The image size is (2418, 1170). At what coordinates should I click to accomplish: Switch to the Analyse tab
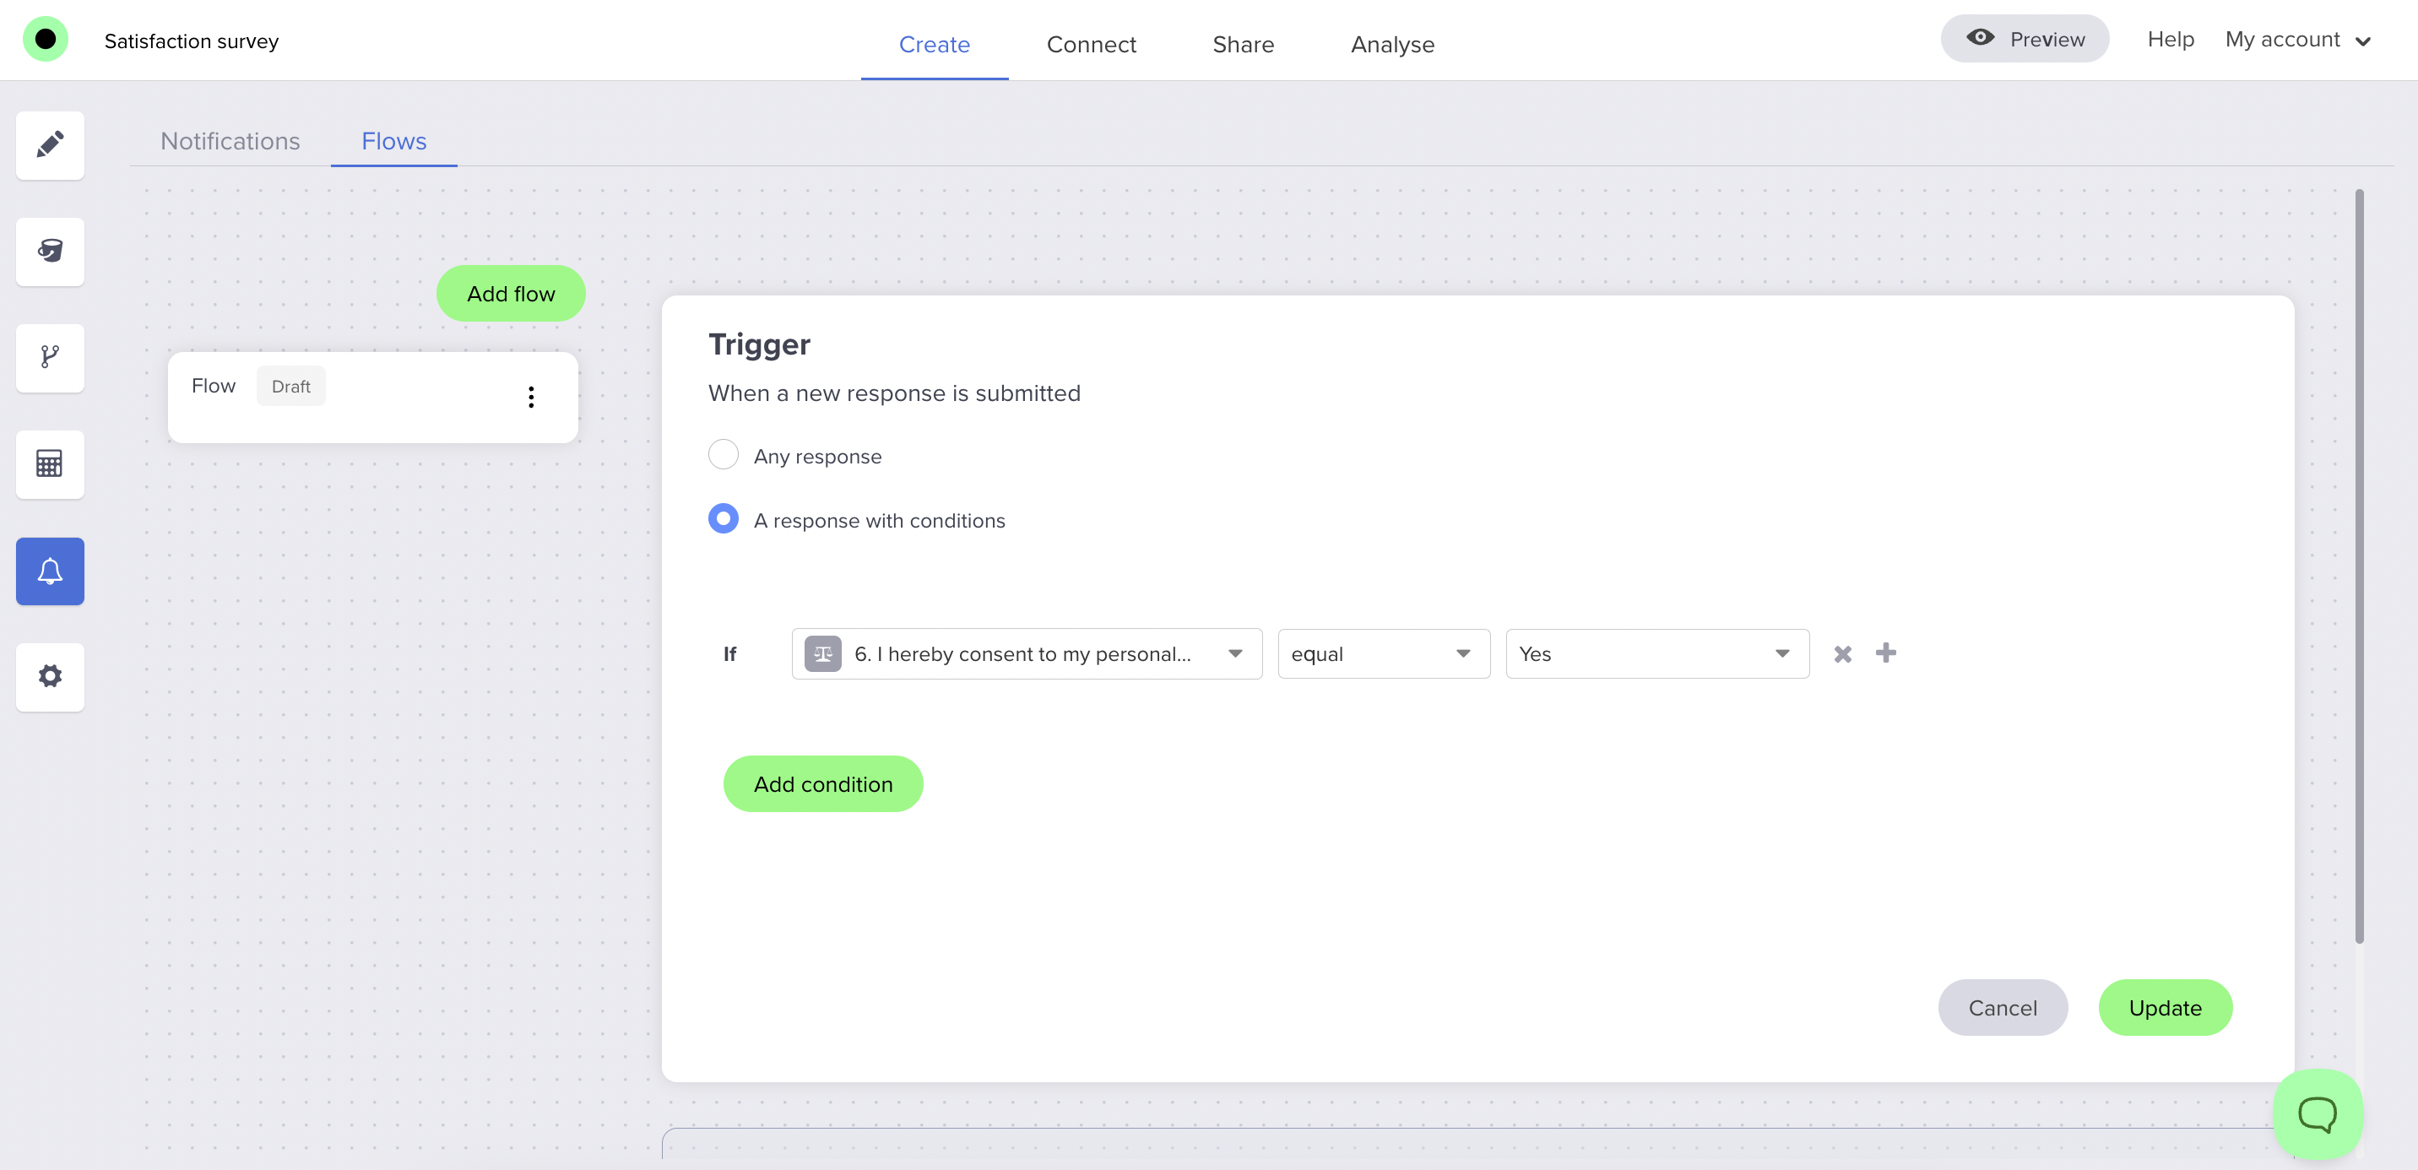(1392, 44)
